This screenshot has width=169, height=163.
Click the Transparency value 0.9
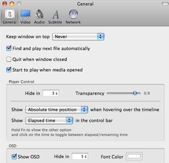pyautogui.click(x=147, y=93)
